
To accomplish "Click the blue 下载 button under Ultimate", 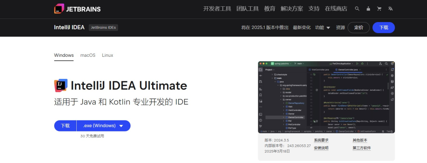I will point(65,126).
